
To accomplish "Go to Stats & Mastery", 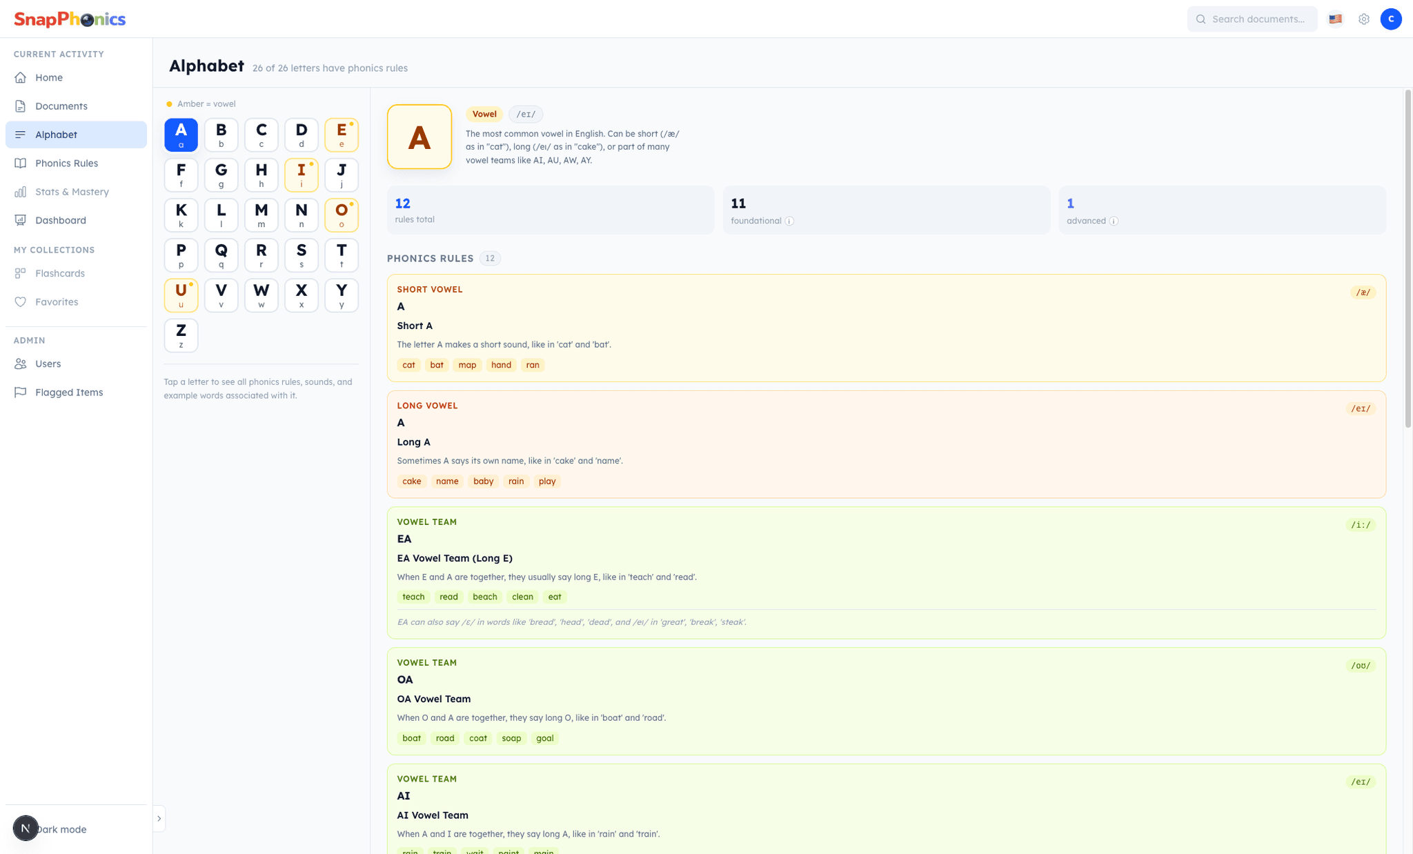I will 76,192.
